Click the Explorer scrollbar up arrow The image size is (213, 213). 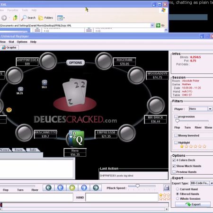166,30
